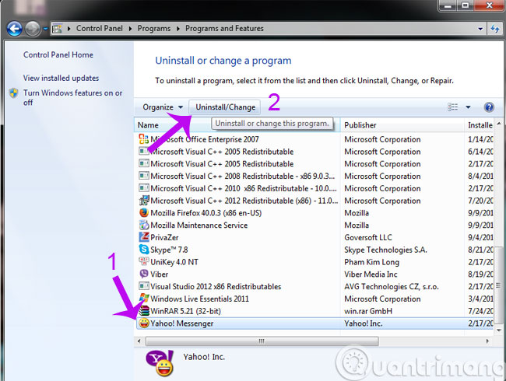Screen dimensions: 506x381
Task: Click the Viber program icon
Action: (x=143, y=274)
